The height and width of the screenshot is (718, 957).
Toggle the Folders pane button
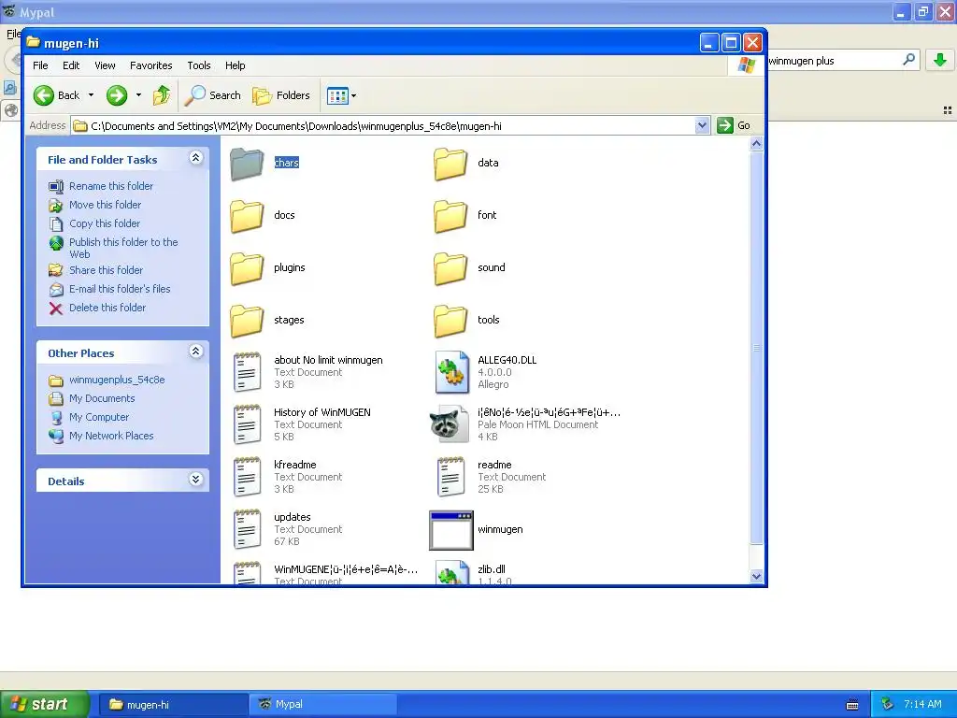point(281,95)
